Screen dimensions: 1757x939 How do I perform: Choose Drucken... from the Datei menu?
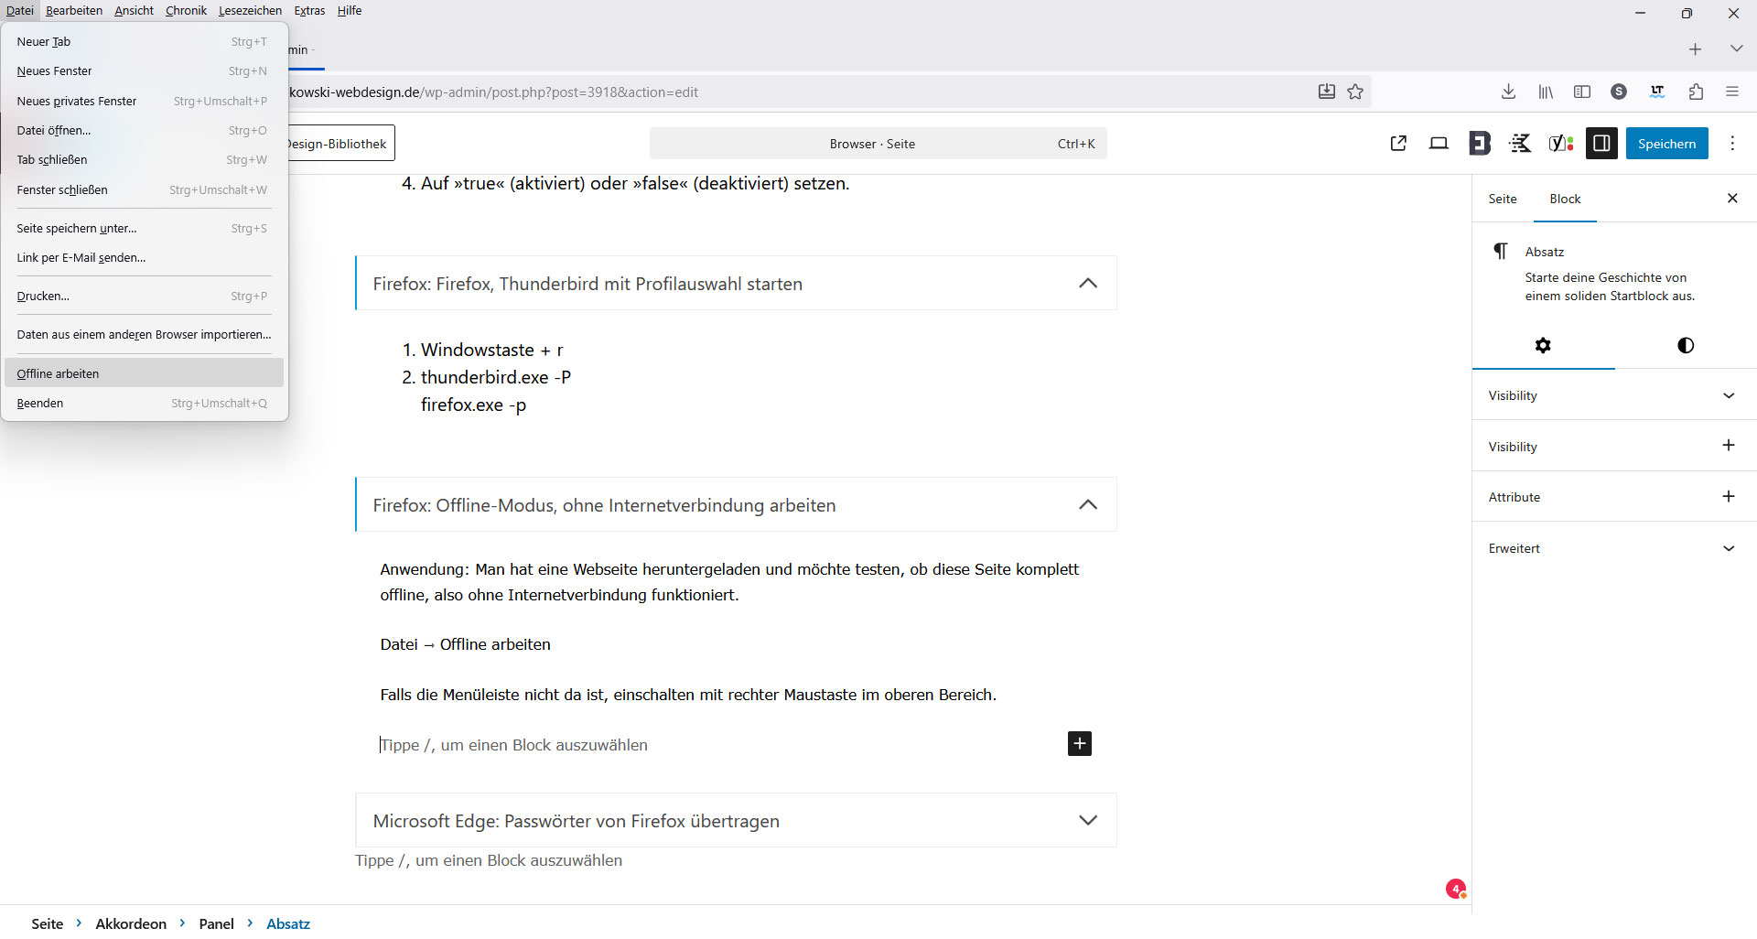click(x=44, y=297)
